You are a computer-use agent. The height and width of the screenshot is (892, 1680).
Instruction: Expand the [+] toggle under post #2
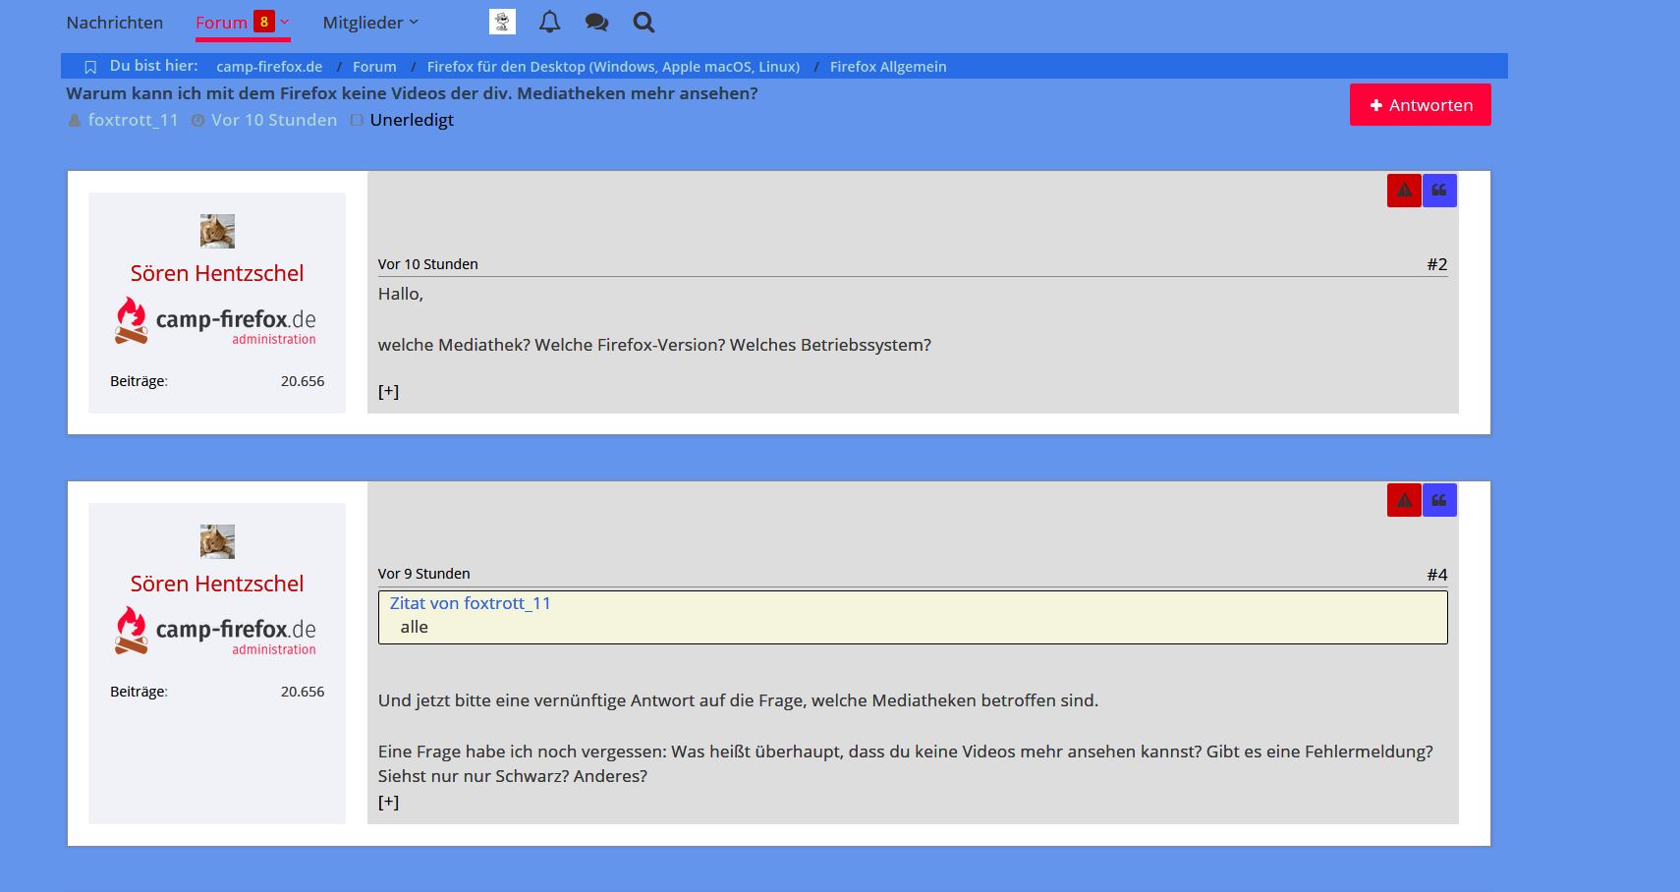[x=389, y=391]
